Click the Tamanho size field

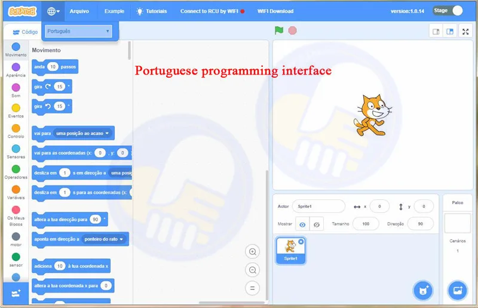[x=366, y=224]
